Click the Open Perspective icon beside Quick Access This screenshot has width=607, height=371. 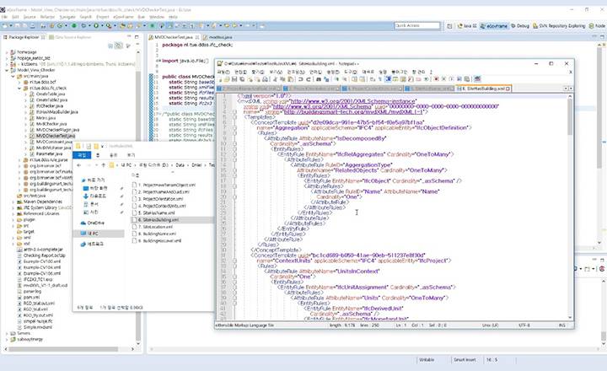(448, 25)
